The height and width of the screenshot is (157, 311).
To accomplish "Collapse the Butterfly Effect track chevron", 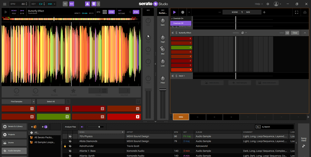I will click(305, 33).
